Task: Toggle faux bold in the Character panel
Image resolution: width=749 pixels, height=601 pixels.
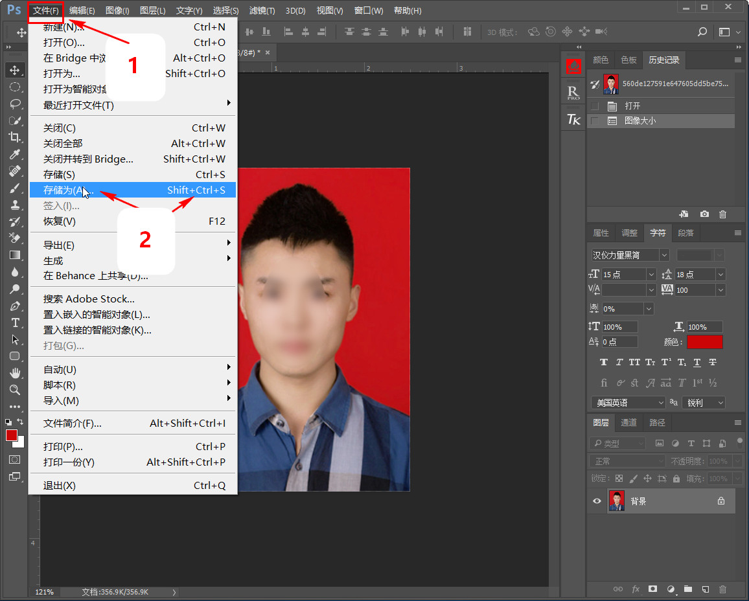Action: [x=604, y=363]
